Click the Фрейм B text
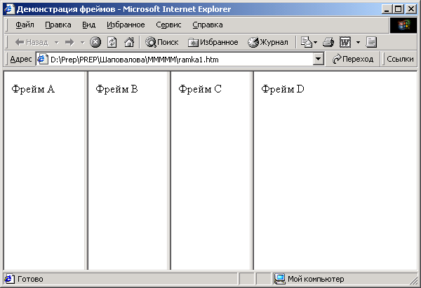Image resolution: width=421 pixels, height=288 pixels. (x=116, y=89)
